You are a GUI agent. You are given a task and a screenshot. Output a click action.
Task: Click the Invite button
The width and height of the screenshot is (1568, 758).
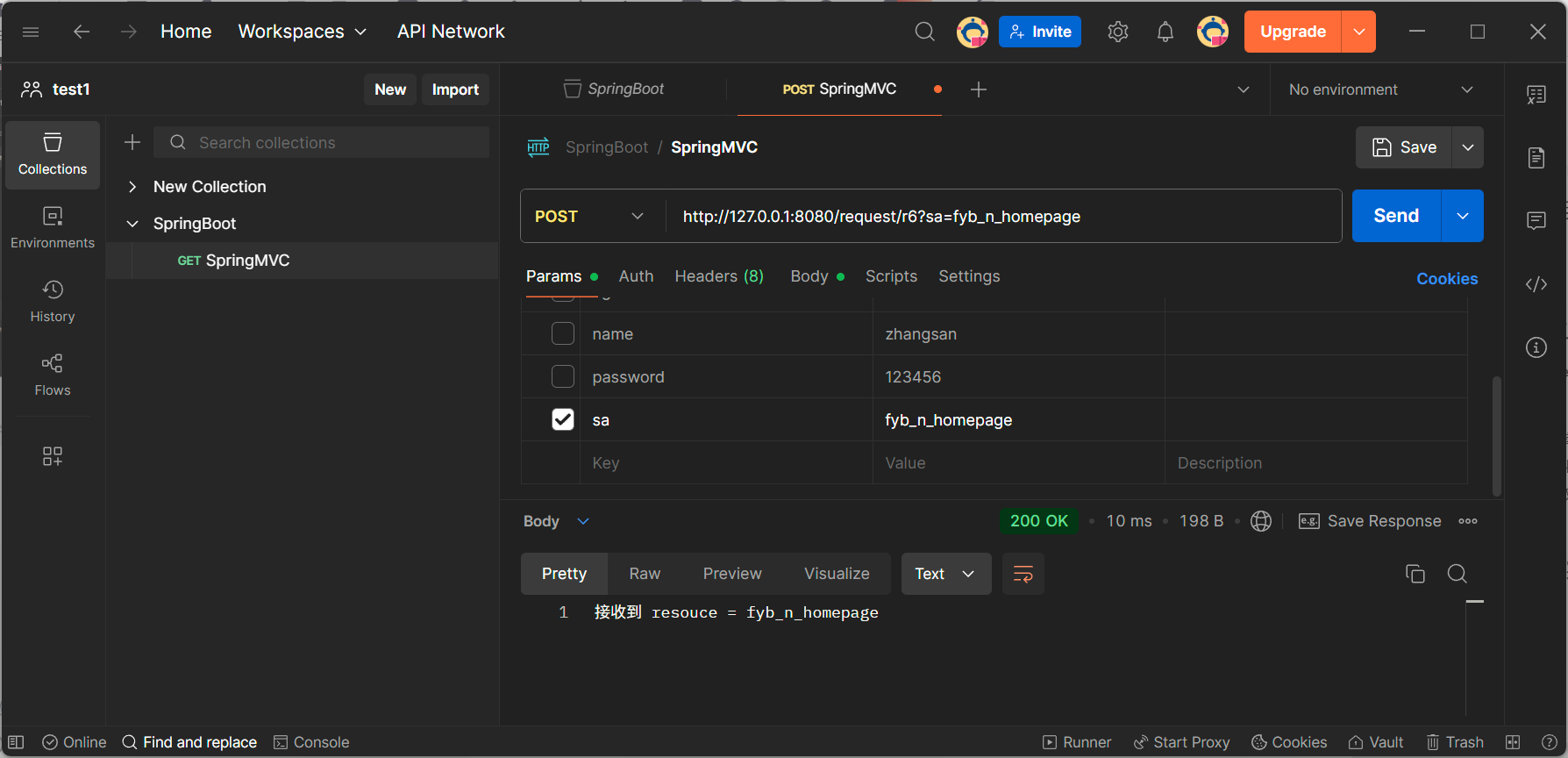click(x=1040, y=32)
